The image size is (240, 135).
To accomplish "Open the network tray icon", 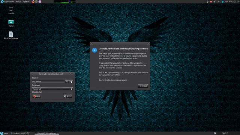I will pyautogui.click(x=218, y=1).
